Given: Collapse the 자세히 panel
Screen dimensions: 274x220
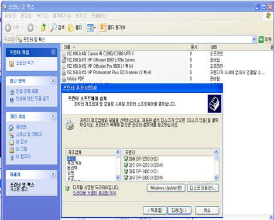Looking at the screenshot, I should [53, 174].
